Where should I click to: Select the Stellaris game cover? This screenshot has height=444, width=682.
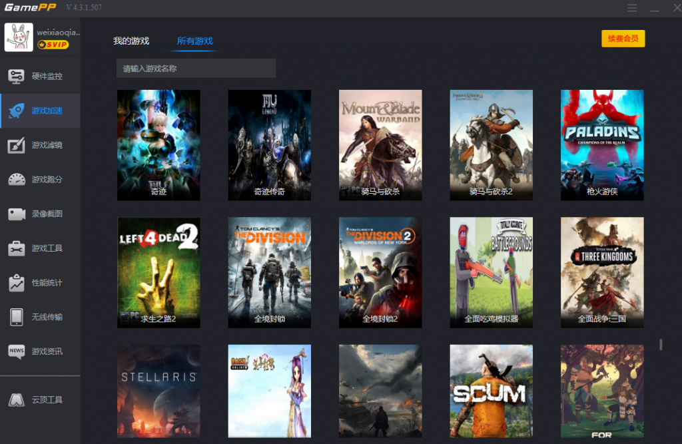tap(159, 391)
